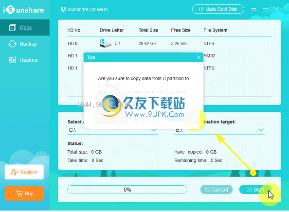The image size is (289, 212).
Task: Expand the source partition dropdown arrow
Action: pyautogui.click(x=154, y=130)
